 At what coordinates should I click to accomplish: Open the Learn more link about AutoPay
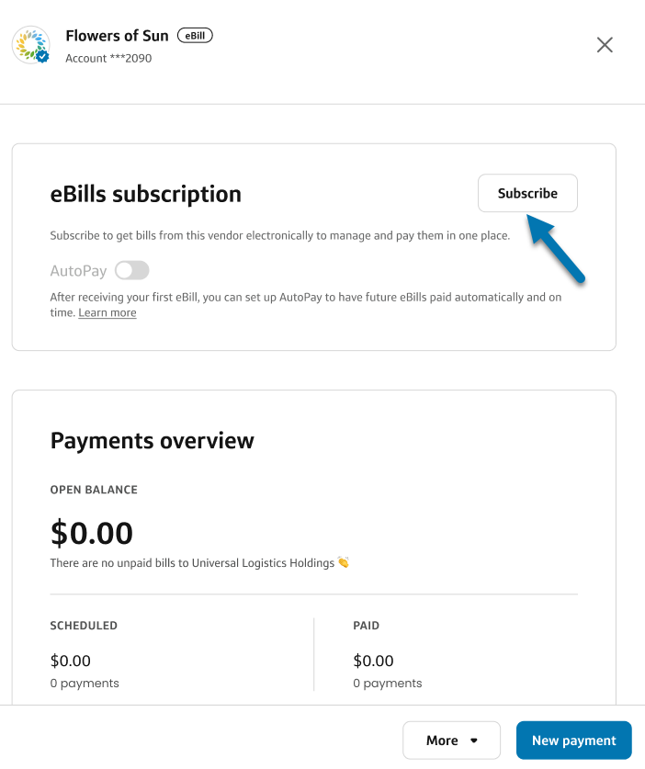(x=107, y=312)
